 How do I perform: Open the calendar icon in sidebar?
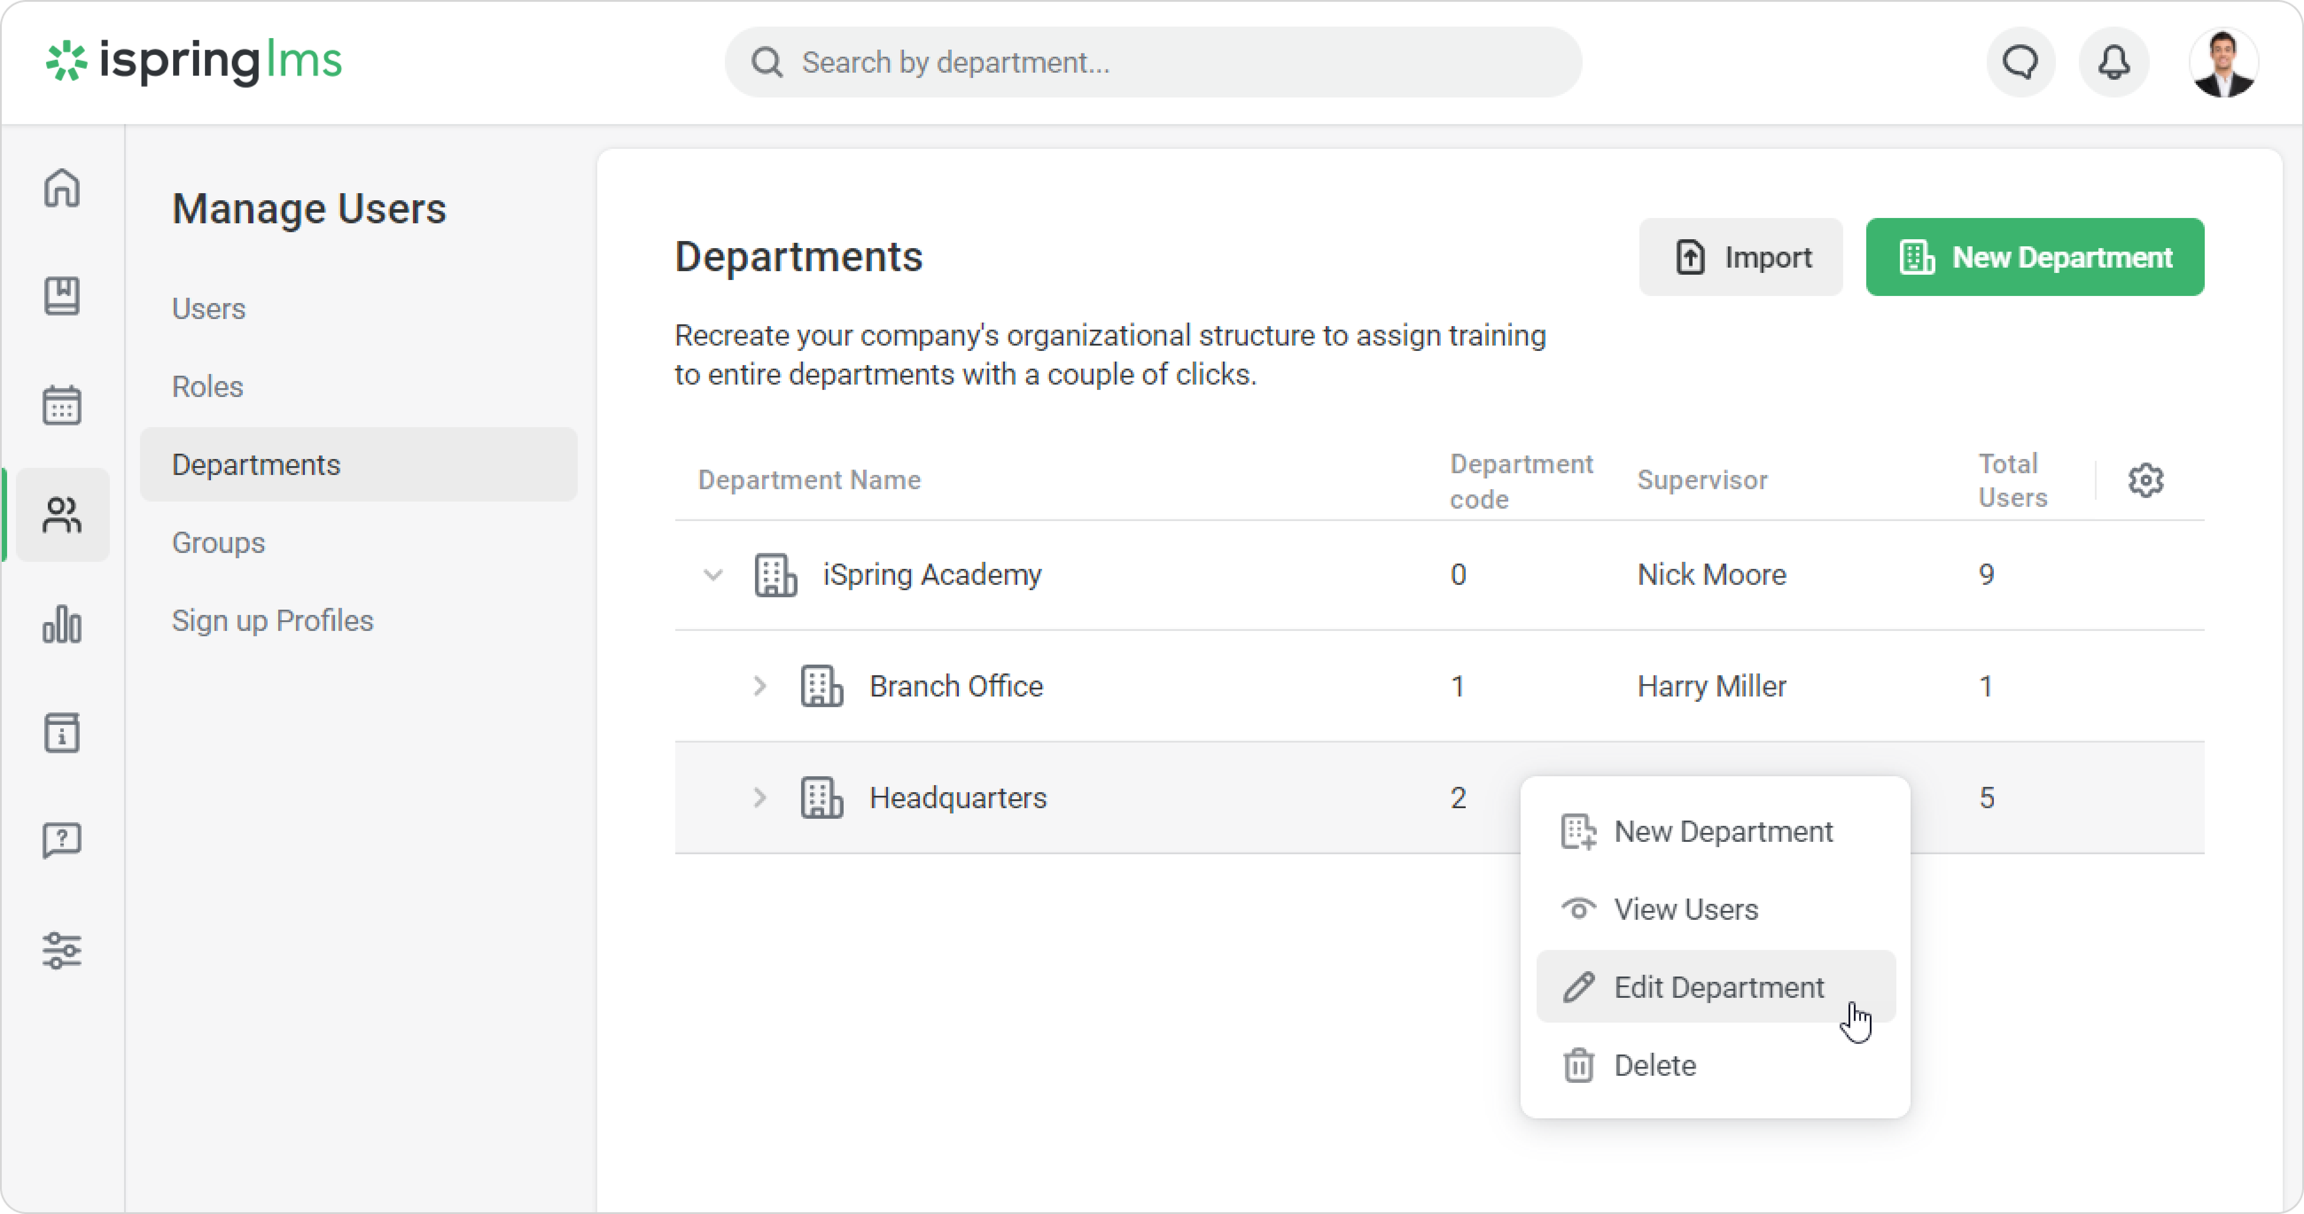point(62,405)
